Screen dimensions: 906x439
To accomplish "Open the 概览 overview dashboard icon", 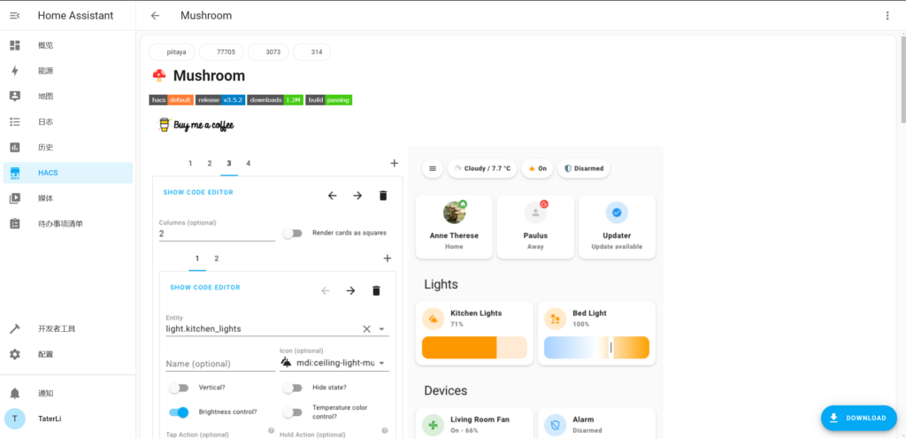I will (x=15, y=45).
